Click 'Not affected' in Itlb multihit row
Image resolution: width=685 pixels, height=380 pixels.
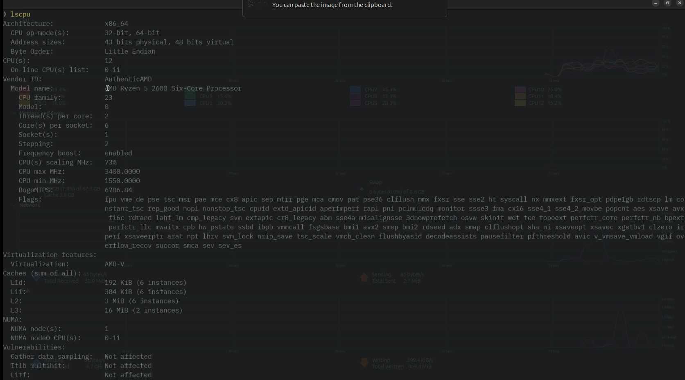tap(128, 366)
